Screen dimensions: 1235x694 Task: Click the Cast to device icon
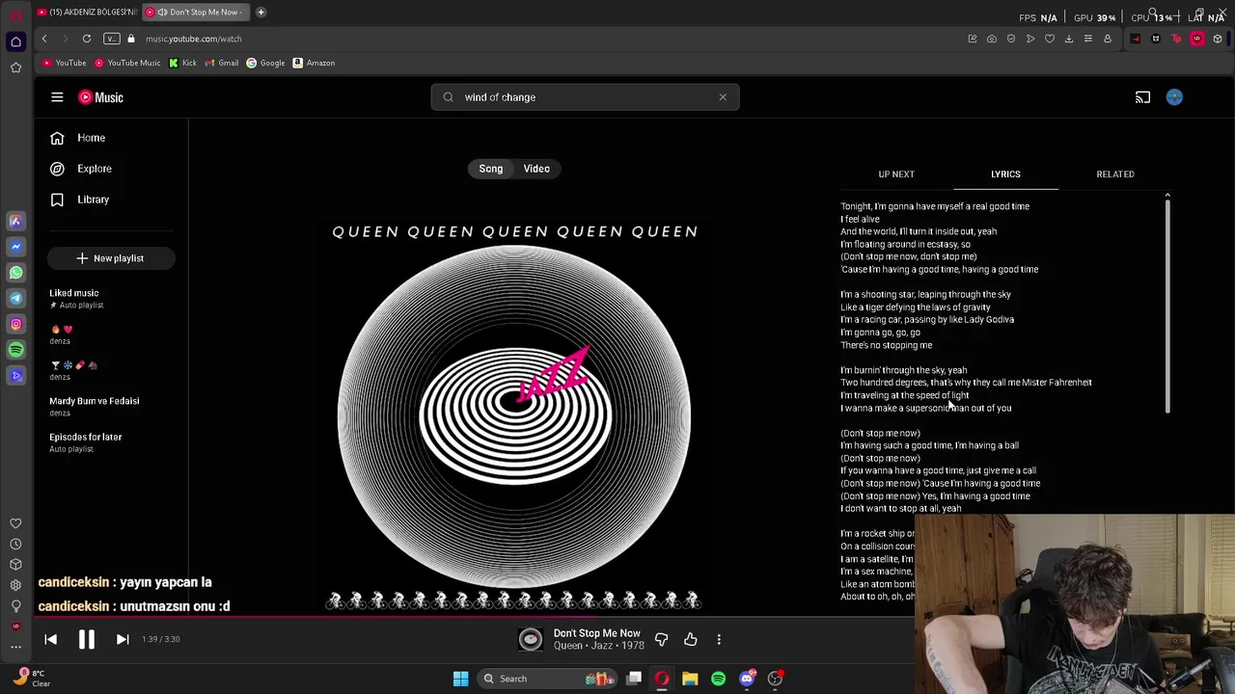coord(1142,97)
